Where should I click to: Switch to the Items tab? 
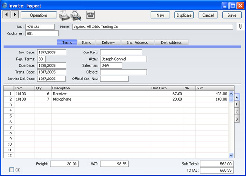click(x=86, y=42)
